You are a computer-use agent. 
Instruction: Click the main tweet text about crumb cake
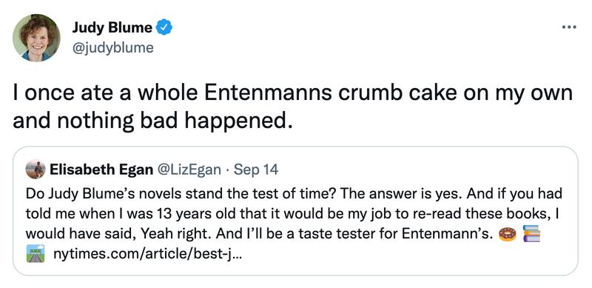coord(293,107)
